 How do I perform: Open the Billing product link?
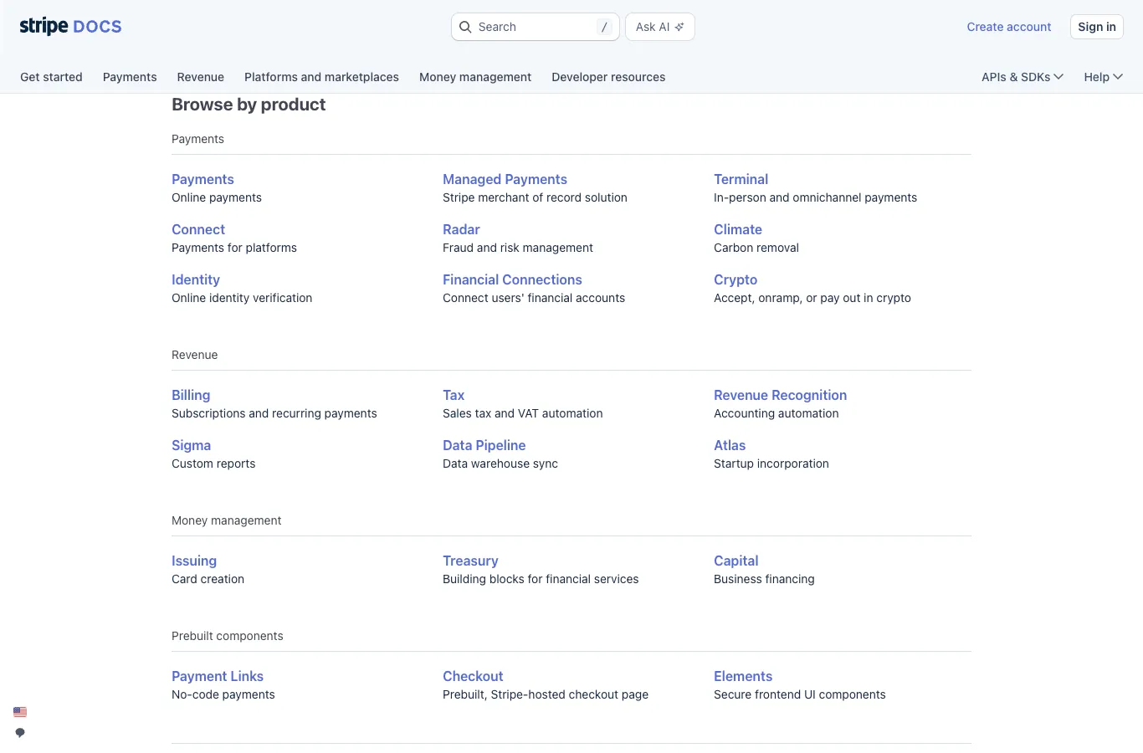[191, 395]
